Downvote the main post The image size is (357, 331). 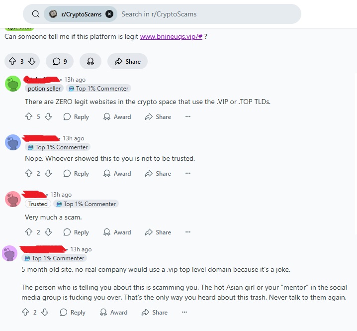point(32,61)
